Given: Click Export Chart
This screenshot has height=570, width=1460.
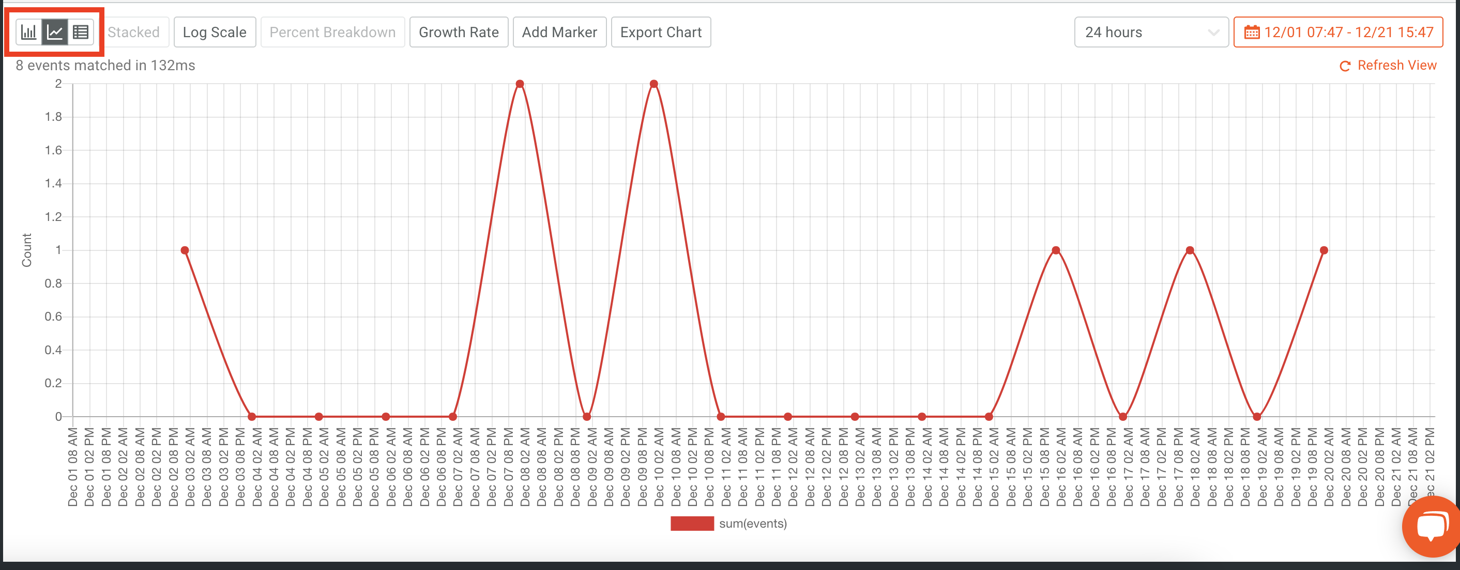Looking at the screenshot, I should pos(661,31).
